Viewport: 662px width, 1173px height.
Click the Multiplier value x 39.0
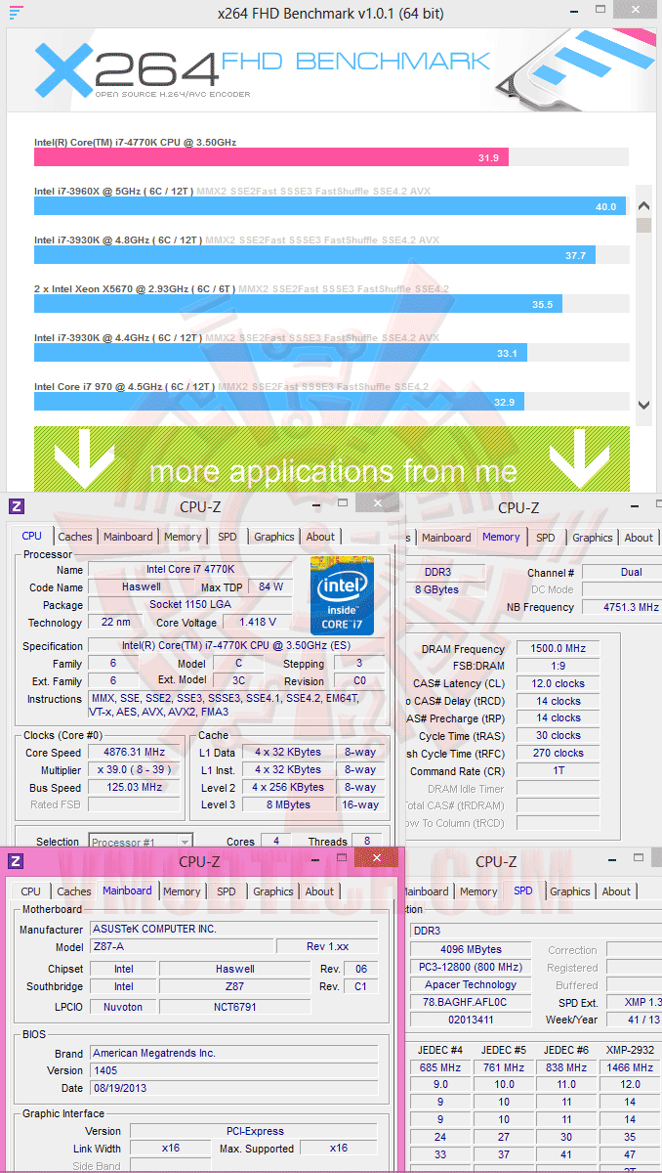pos(134,770)
